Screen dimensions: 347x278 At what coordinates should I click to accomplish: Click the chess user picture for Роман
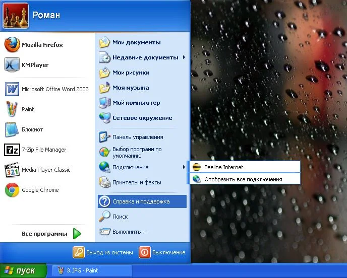tap(16, 16)
